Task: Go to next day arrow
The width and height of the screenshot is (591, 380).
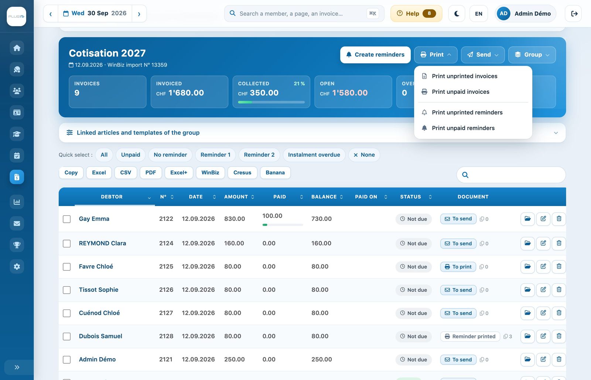Action: (x=139, y=14)
